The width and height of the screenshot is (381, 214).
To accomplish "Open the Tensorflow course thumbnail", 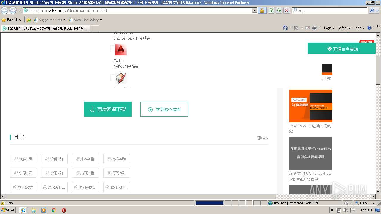I will tap(311, 154).
